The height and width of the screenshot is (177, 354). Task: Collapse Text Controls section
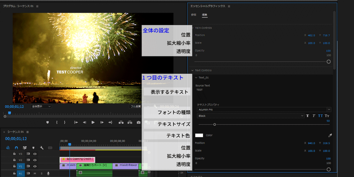click(193, 70)
